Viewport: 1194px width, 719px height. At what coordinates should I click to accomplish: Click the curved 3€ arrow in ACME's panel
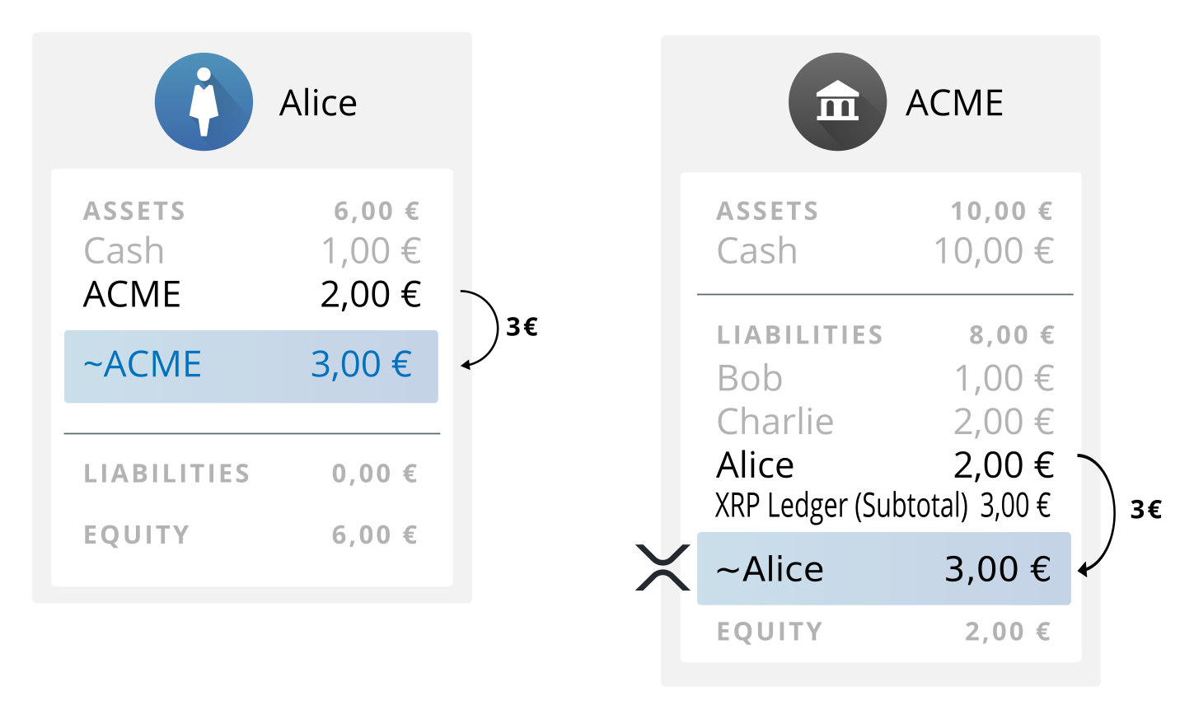pyautogui.click(x=1106, y=512)
